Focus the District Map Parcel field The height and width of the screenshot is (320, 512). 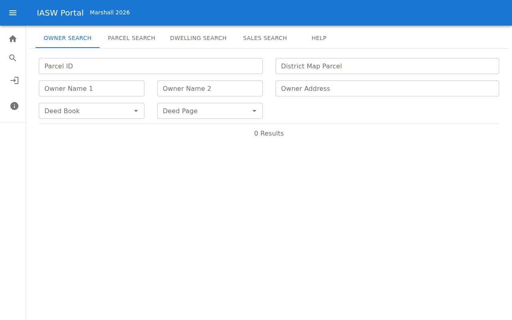[387, 66]
